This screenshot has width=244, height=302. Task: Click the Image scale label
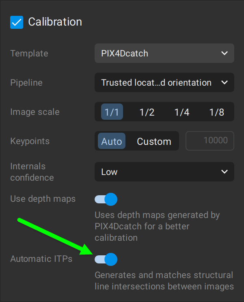point(35,112)
